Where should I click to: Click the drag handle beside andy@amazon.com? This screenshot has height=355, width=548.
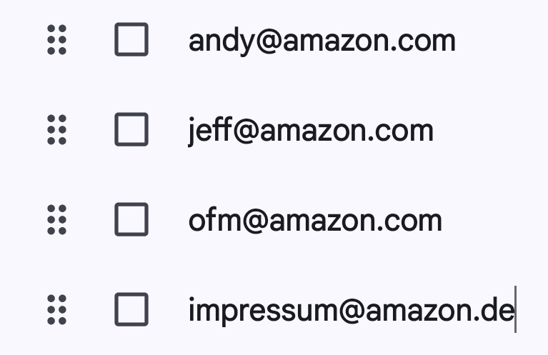(x=56, y=40)
